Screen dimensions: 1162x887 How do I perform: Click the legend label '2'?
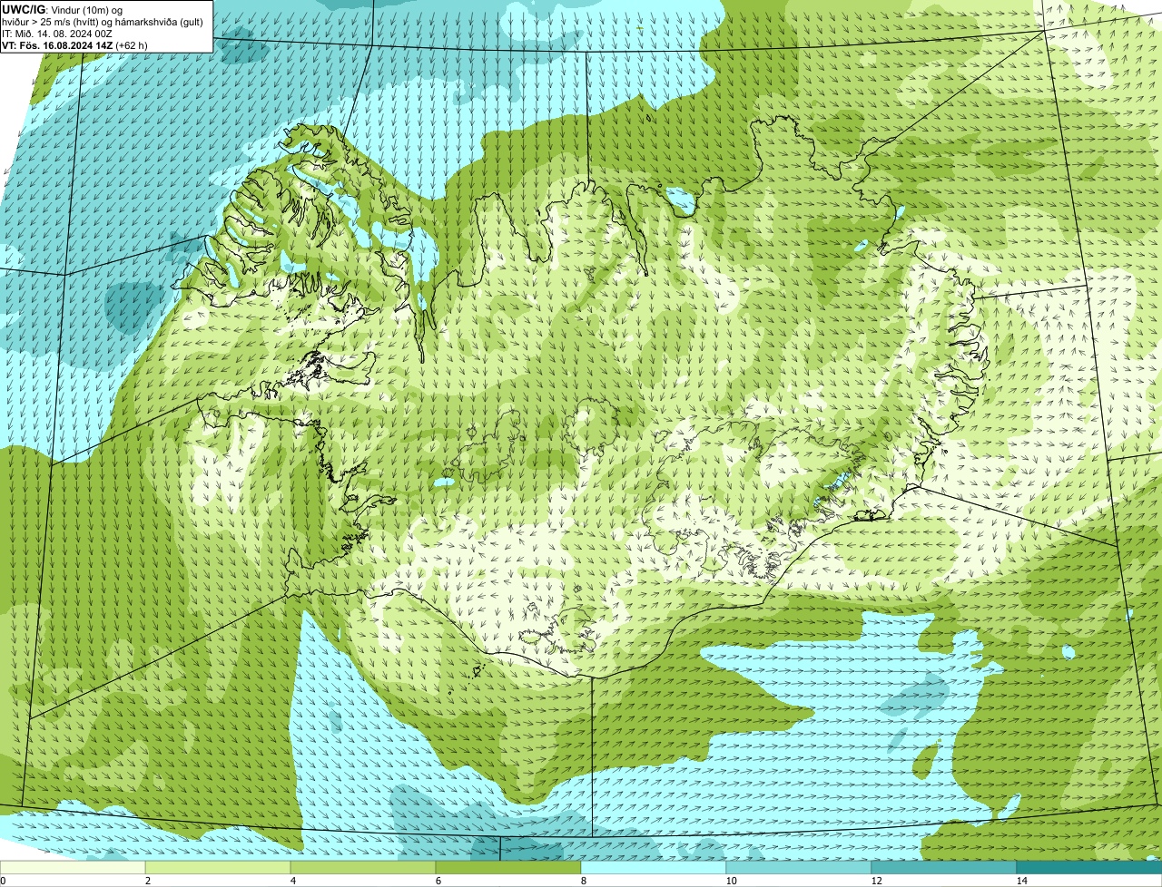tap(147, 881)
